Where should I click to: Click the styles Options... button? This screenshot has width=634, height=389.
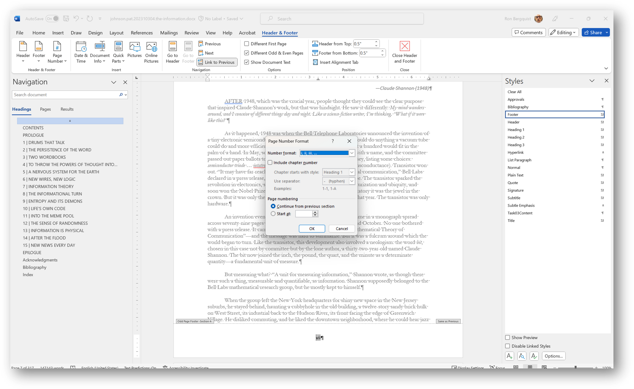point(553,356)
